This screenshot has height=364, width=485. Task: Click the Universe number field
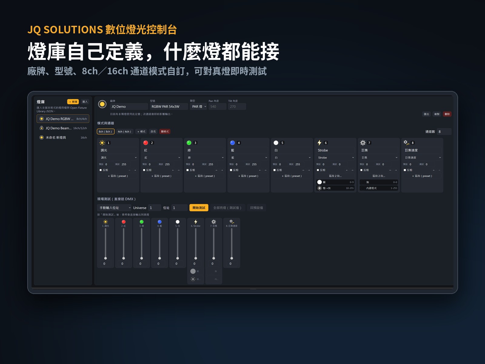tap(155, 208)
